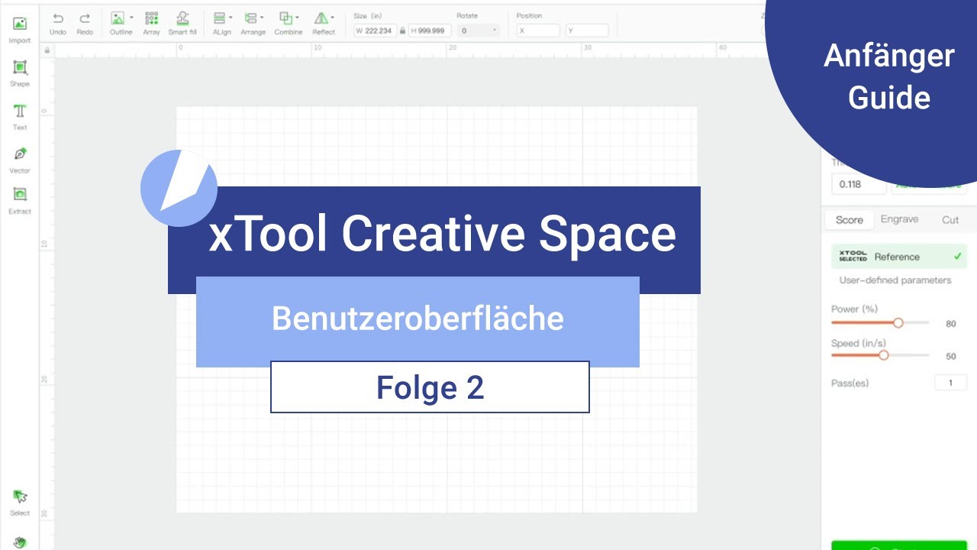This screenshot has width=977, height=550.
Task: Click the Smart fill icon
Action: (182, 18)
